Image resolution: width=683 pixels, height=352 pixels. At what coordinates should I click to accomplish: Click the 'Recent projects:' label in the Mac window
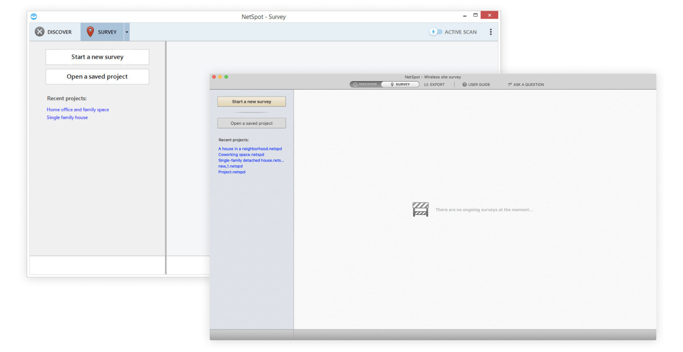click(234, 140)
